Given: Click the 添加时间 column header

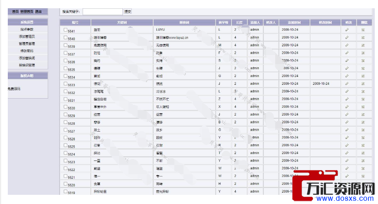Looking at the screenshot, I should 295,22.
